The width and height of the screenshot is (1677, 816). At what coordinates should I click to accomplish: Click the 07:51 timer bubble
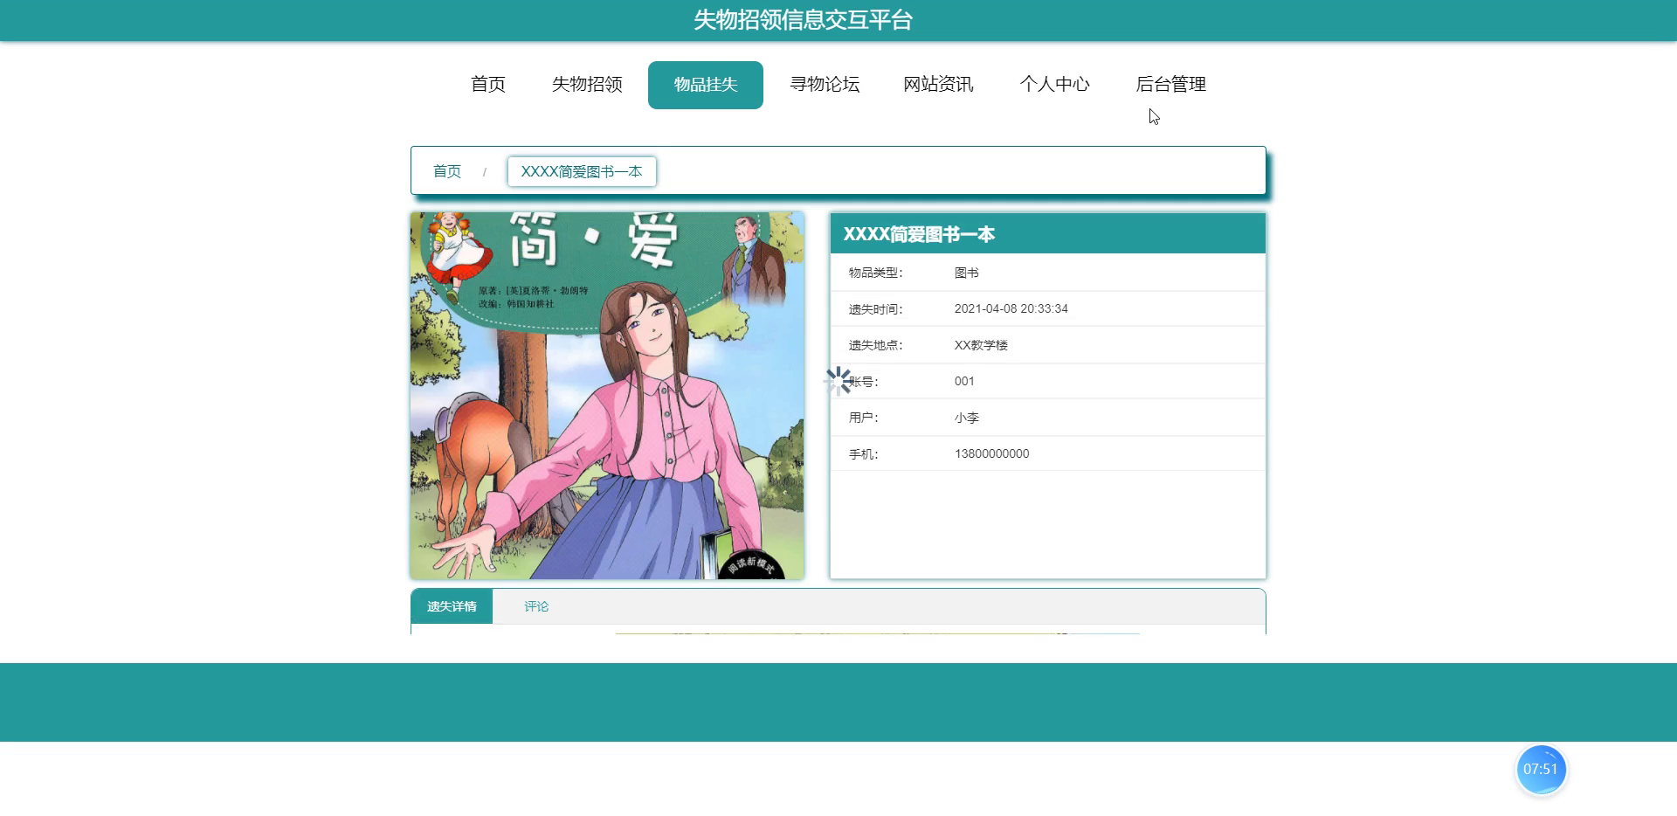pos(1541,770)
